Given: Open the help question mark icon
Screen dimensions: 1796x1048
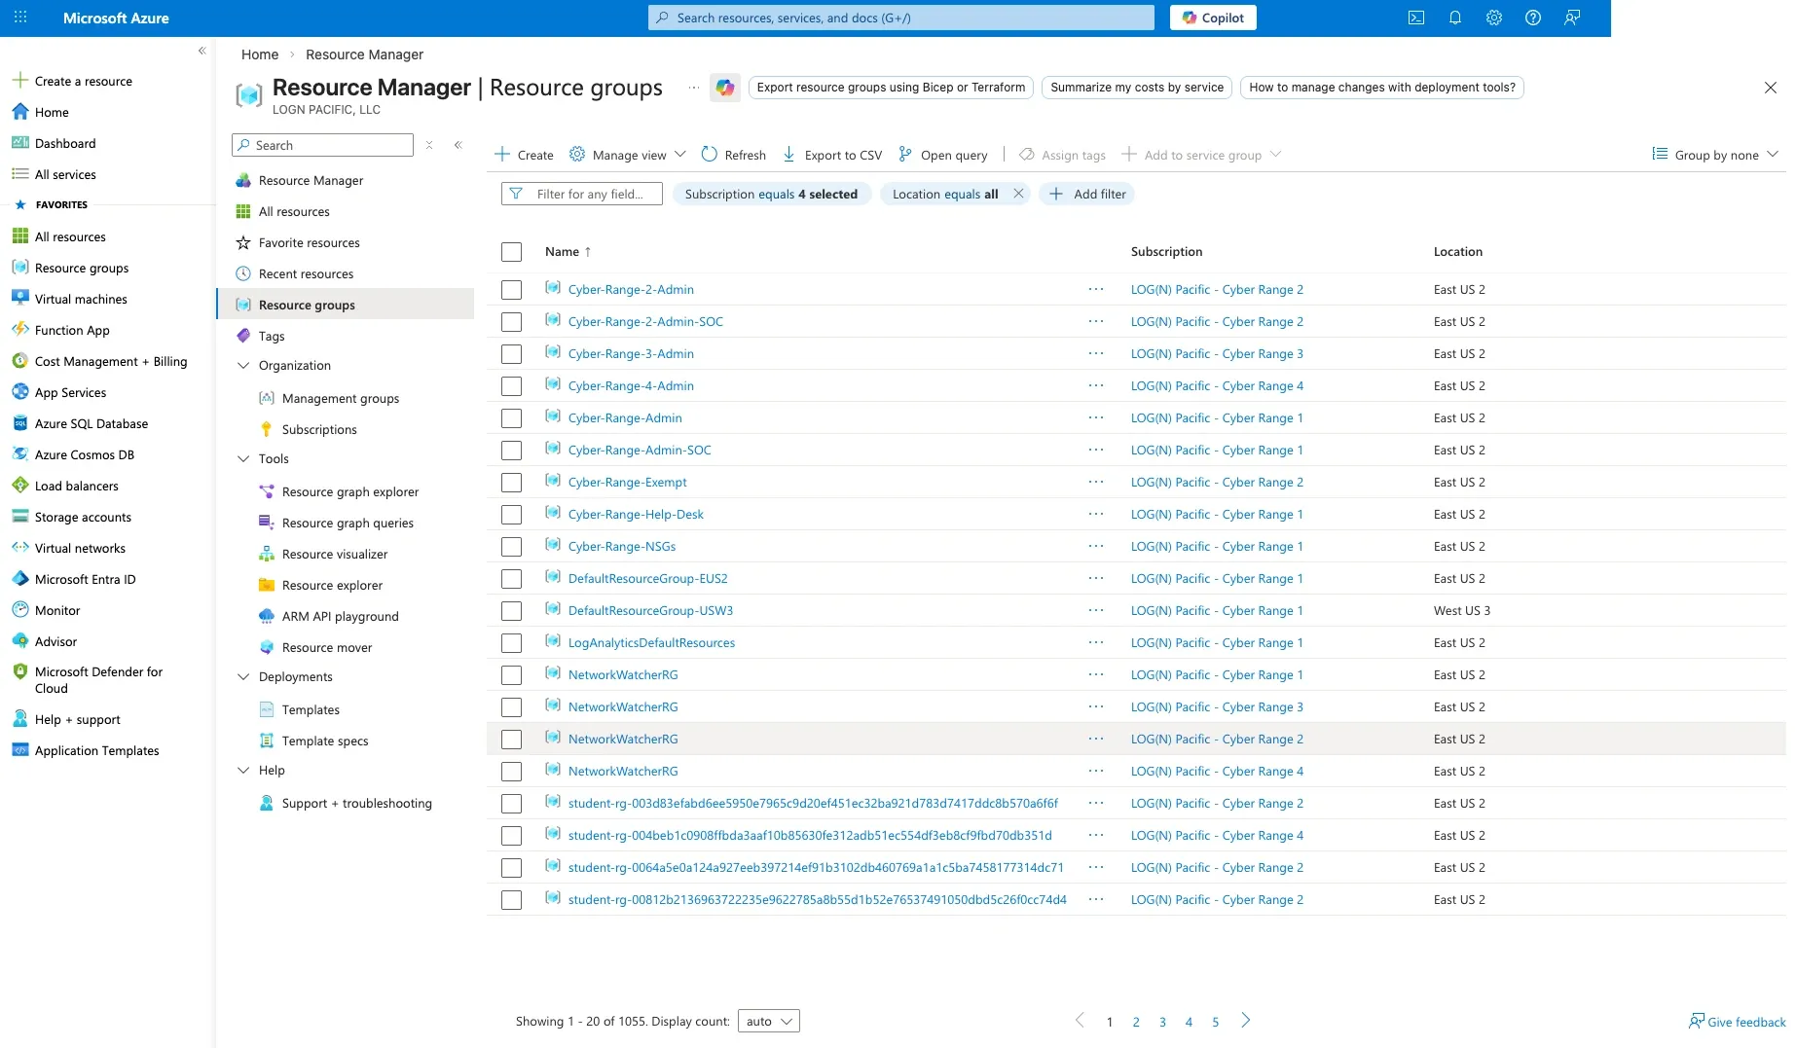Looking at the screenshot, I should point(1533,18).
